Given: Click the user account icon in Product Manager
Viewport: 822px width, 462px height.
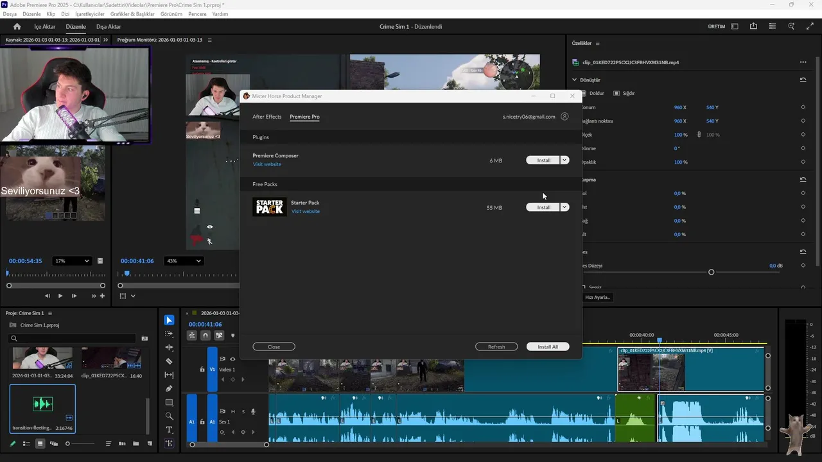Looking at the screenshot, I should pyautogui.click(x=564, y=117).
